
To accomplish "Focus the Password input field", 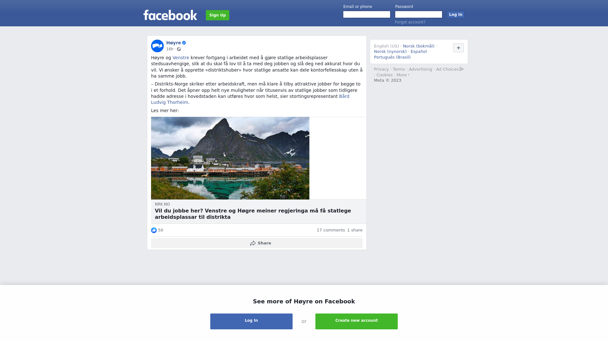I will [x=419, y=15].
